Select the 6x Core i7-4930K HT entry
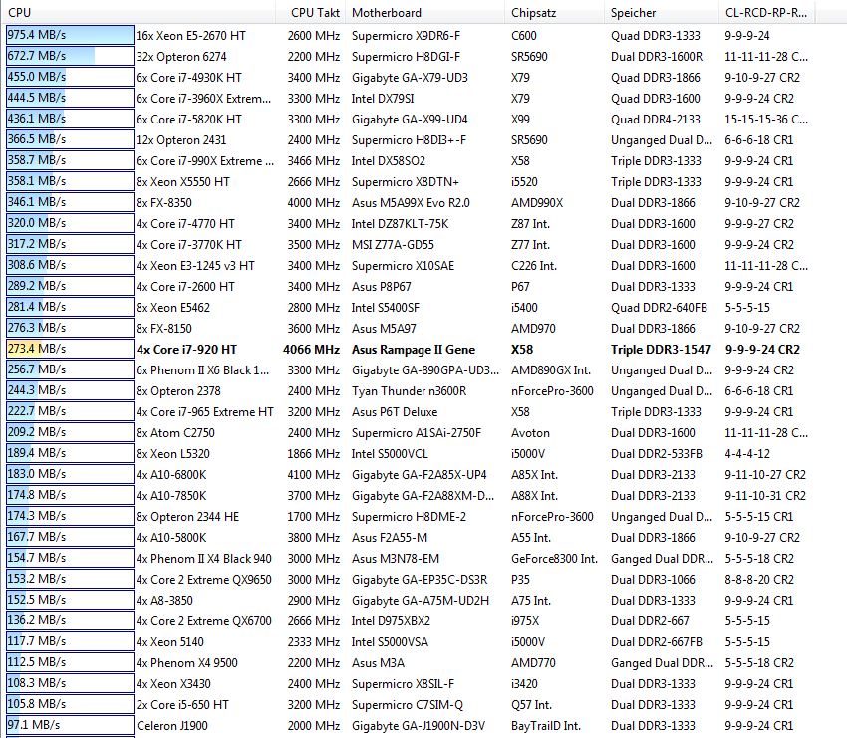The image size is (847, 738). click(188, 78)
